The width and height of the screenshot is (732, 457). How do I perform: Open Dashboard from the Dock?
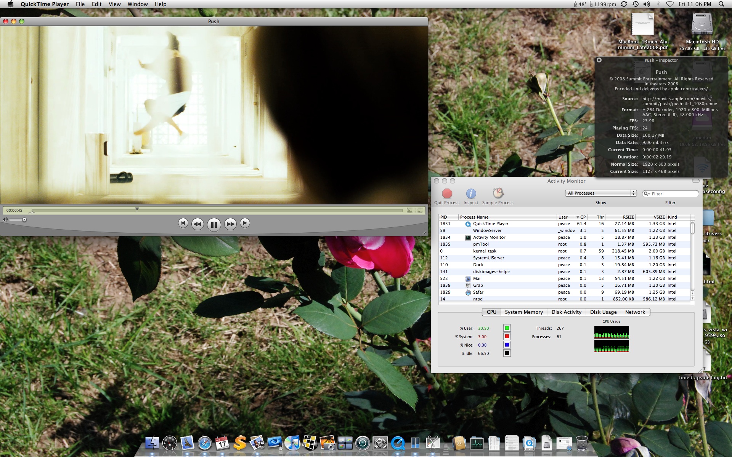tap(170, 443)
